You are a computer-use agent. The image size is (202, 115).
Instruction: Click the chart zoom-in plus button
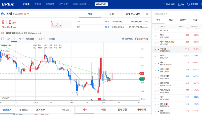77,93
